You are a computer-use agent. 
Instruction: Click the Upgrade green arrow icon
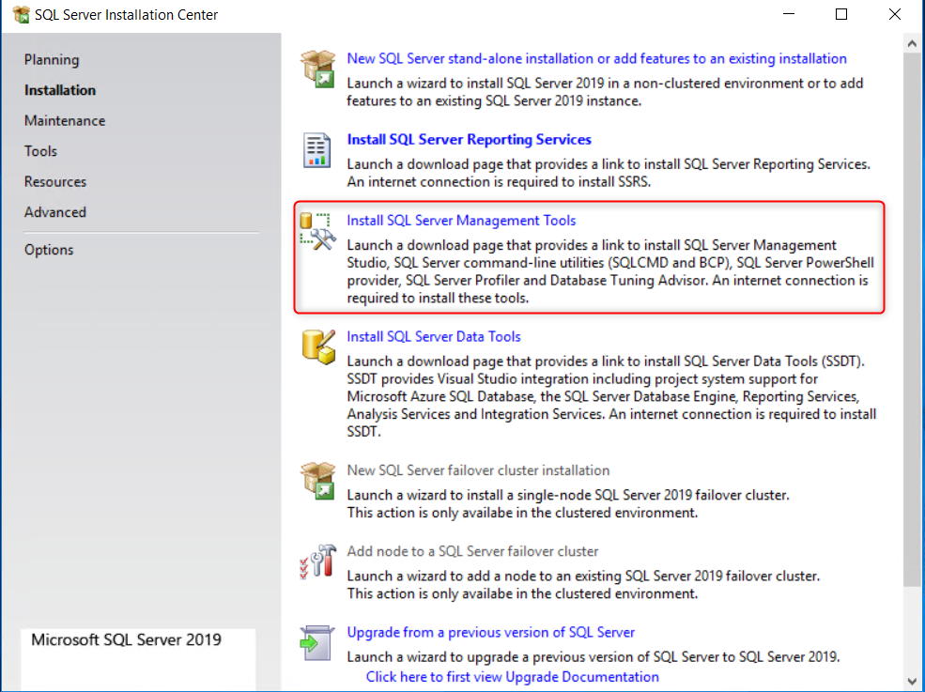point(317,643)
